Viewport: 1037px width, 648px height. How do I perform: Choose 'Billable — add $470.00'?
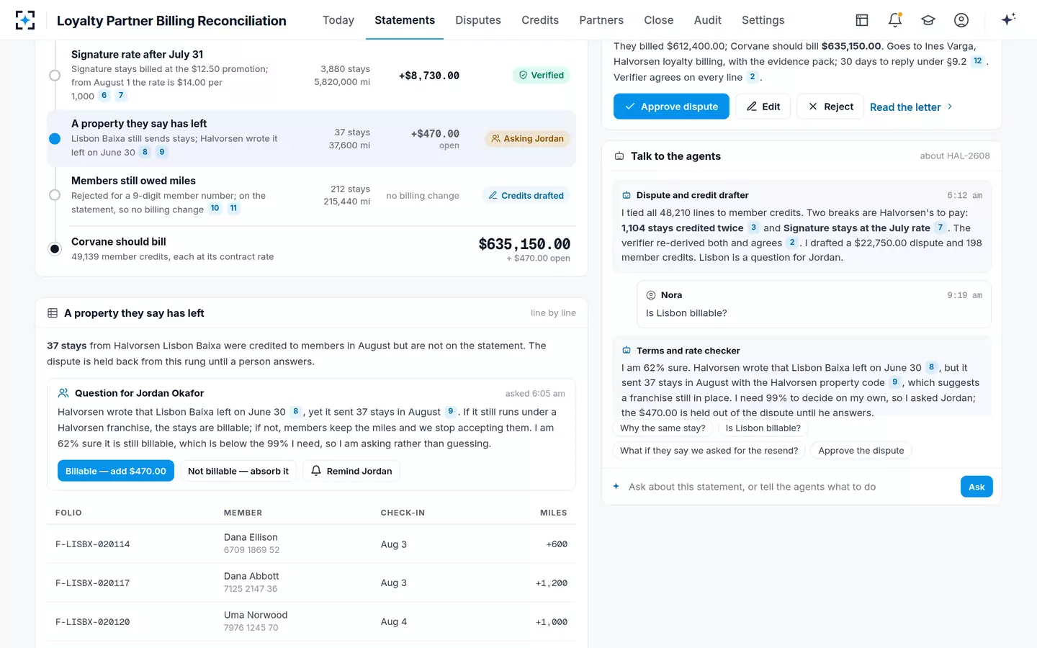point(116,471)
